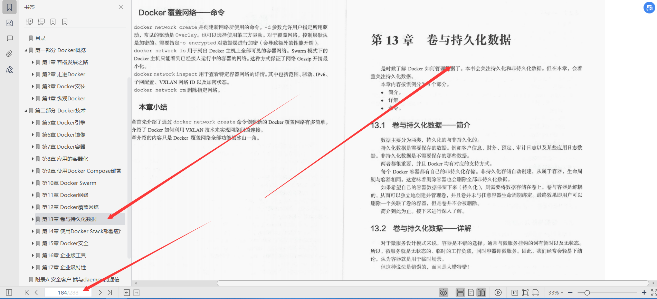Image resolution: width=657 pixels, height=299 pixels.
Task: Open bookmark 第3章 Docker安装
Action: (64, 87)
